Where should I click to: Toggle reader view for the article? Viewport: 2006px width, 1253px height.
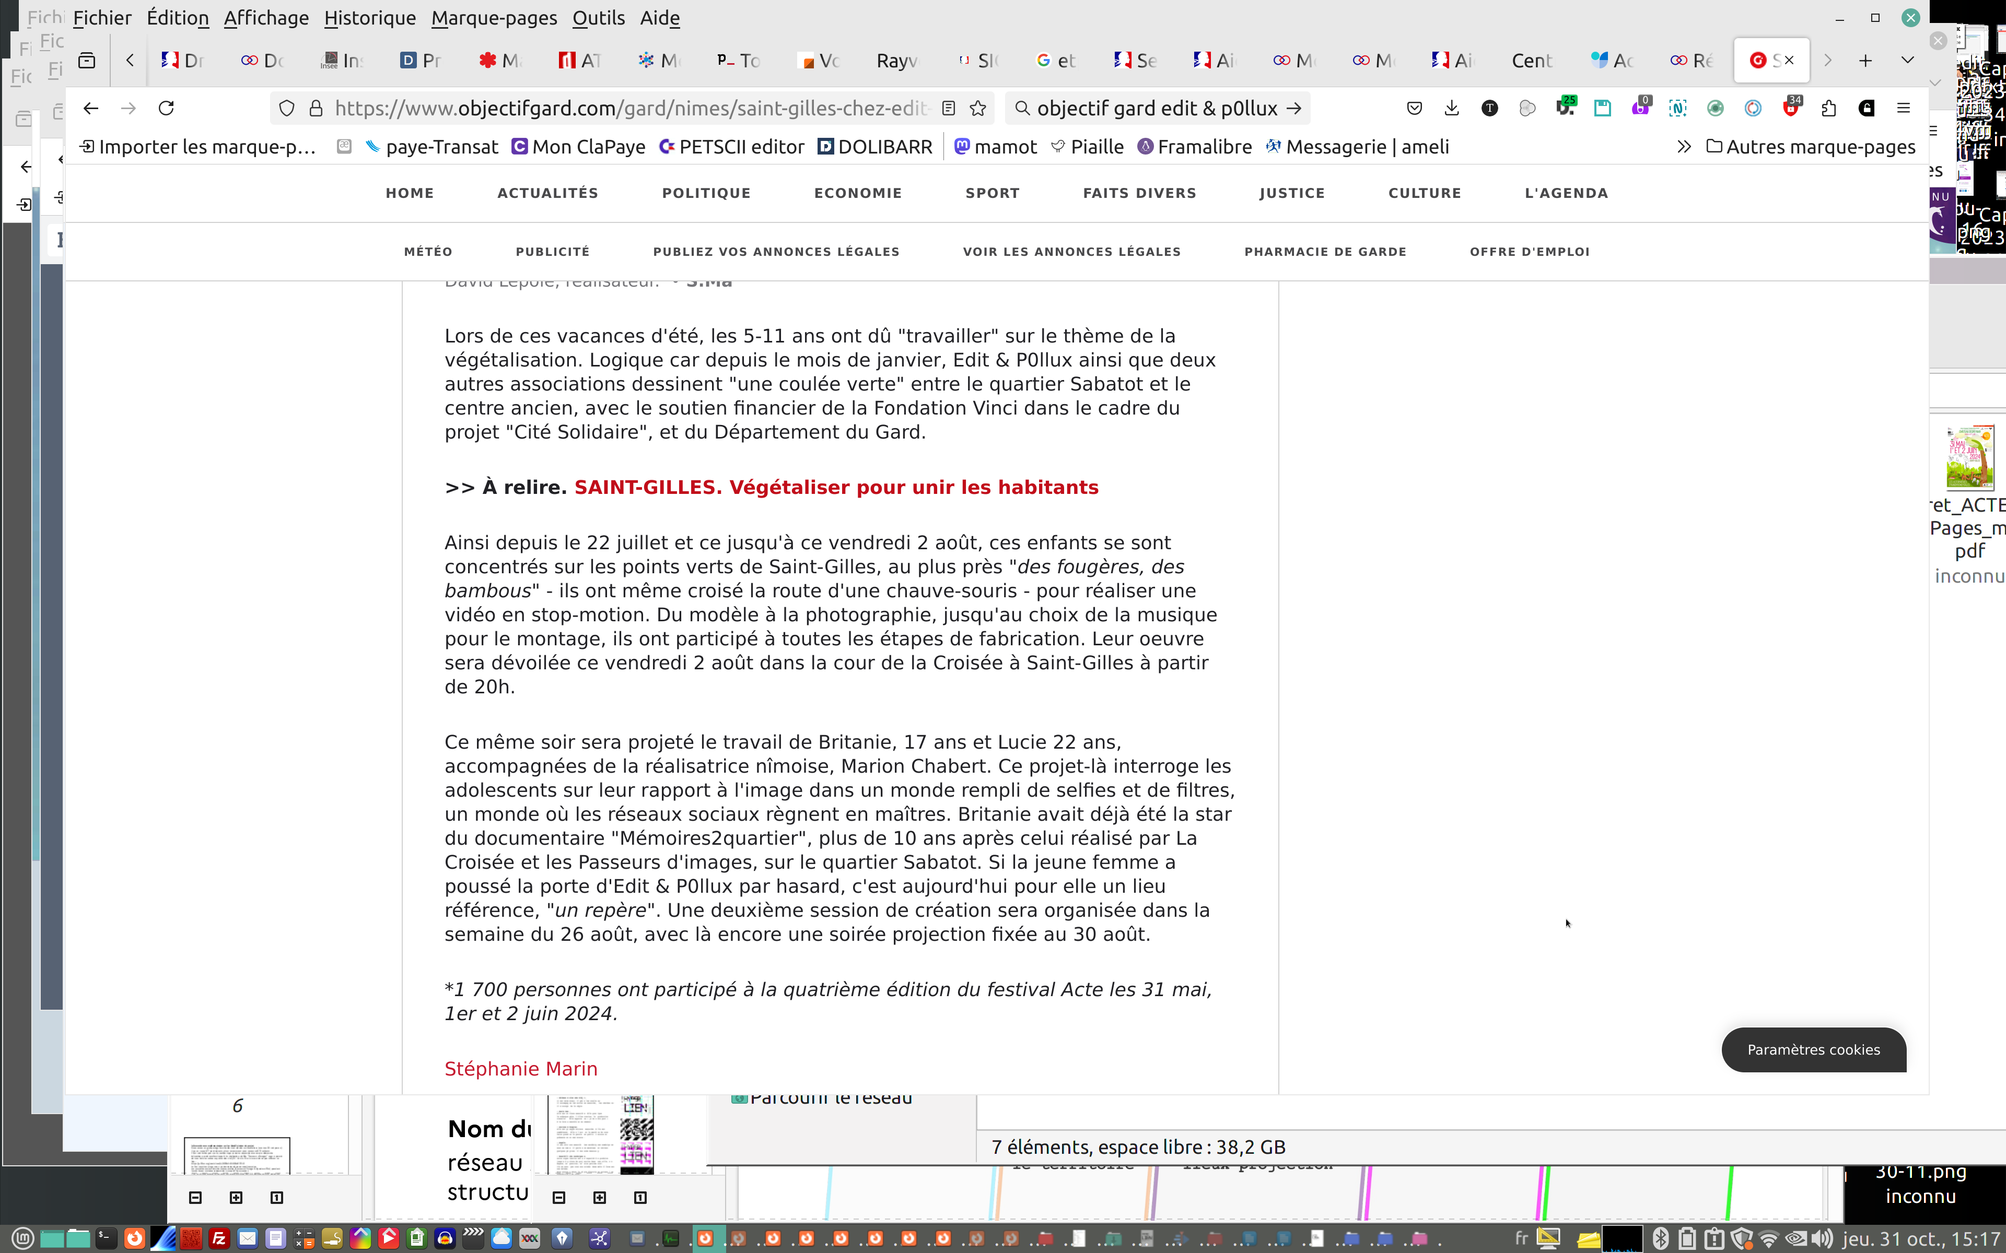[949, 109]
